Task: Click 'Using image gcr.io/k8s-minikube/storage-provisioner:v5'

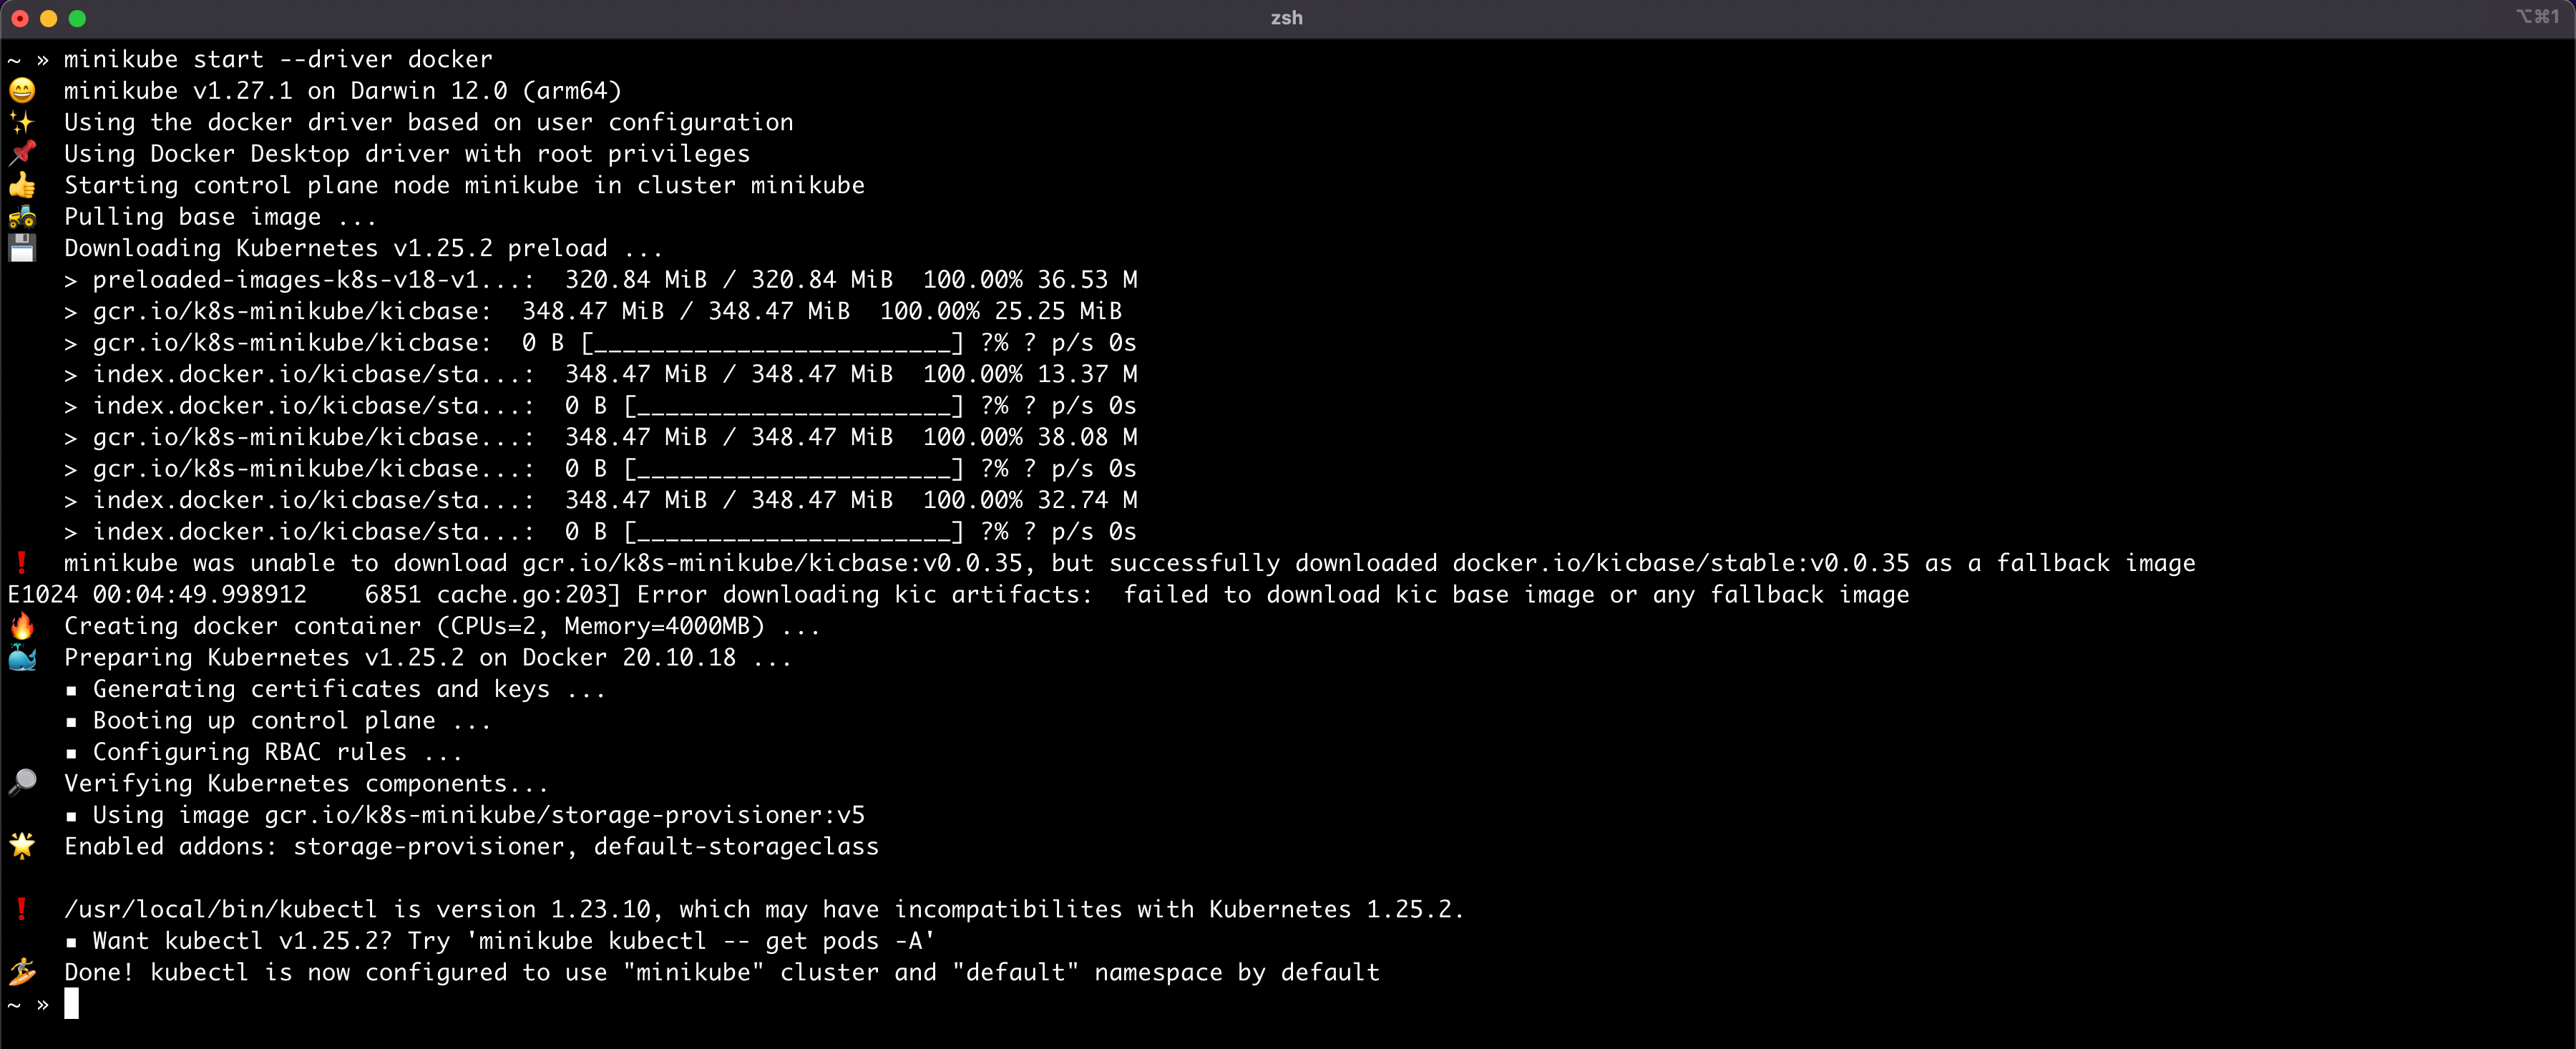Action: 479,815
